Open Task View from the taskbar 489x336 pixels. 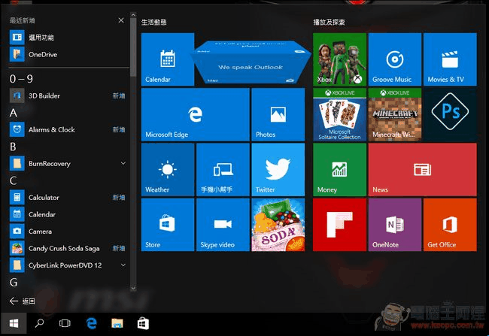tap(65, 323)
